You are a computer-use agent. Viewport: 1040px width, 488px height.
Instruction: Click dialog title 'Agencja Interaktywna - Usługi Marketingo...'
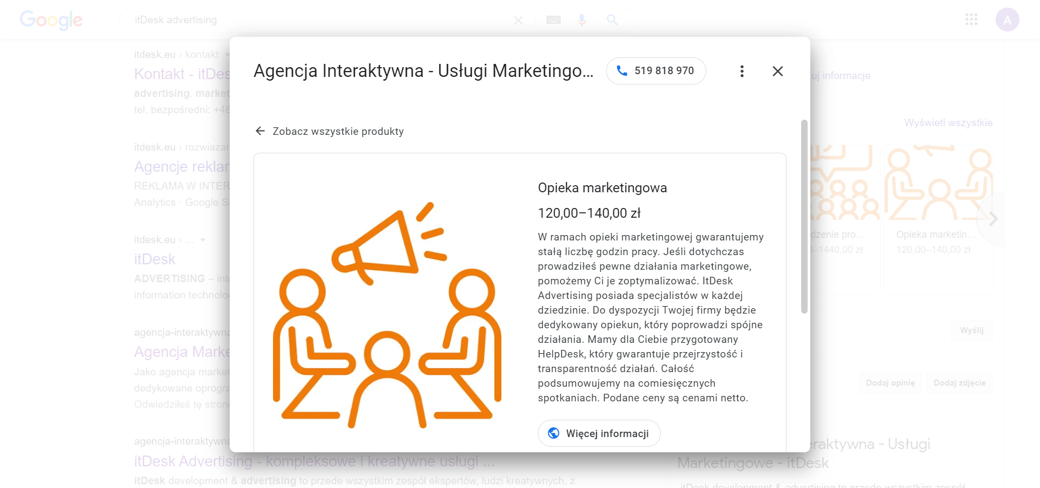point(424,71)
